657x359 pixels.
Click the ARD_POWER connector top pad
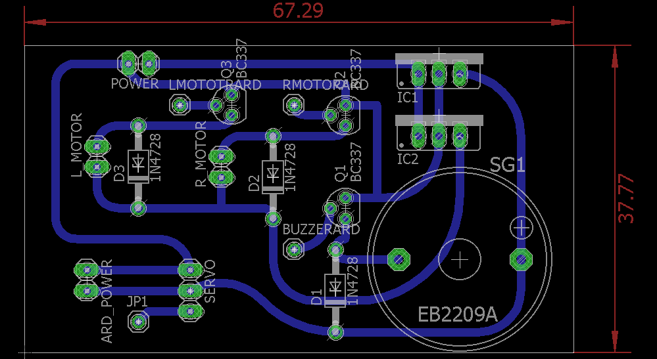(x=87, y=270)
